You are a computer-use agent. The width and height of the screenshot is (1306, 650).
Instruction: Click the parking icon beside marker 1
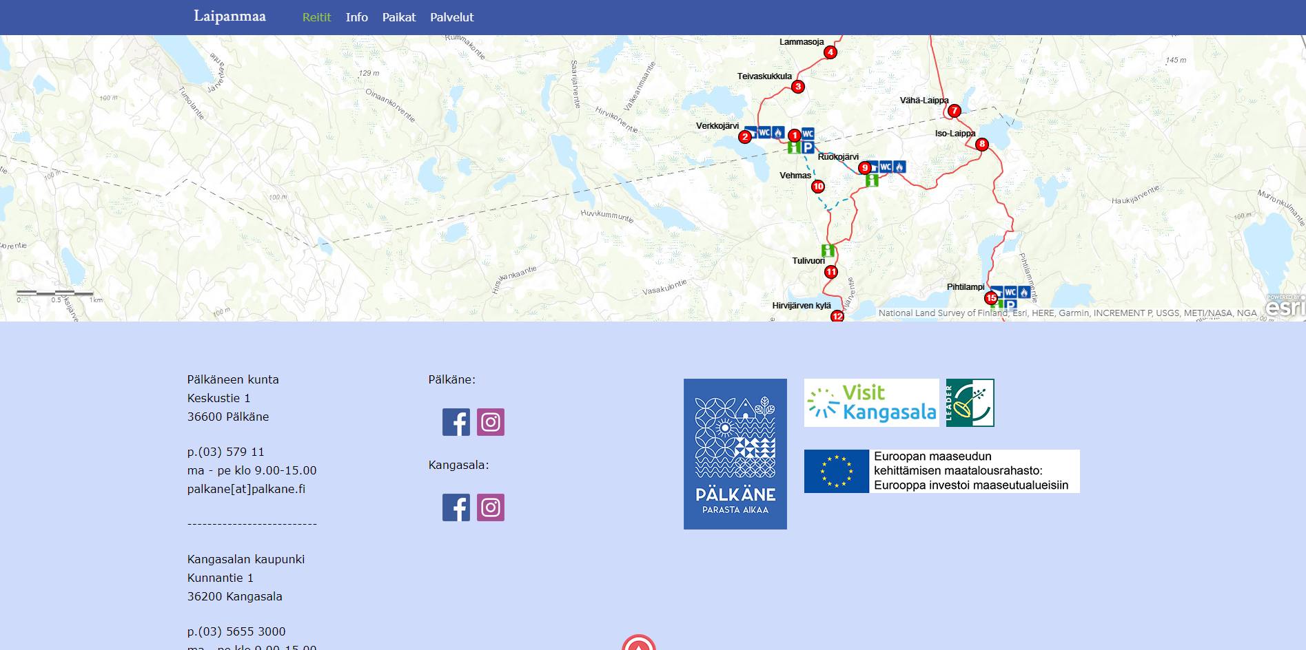pos(808,147)
